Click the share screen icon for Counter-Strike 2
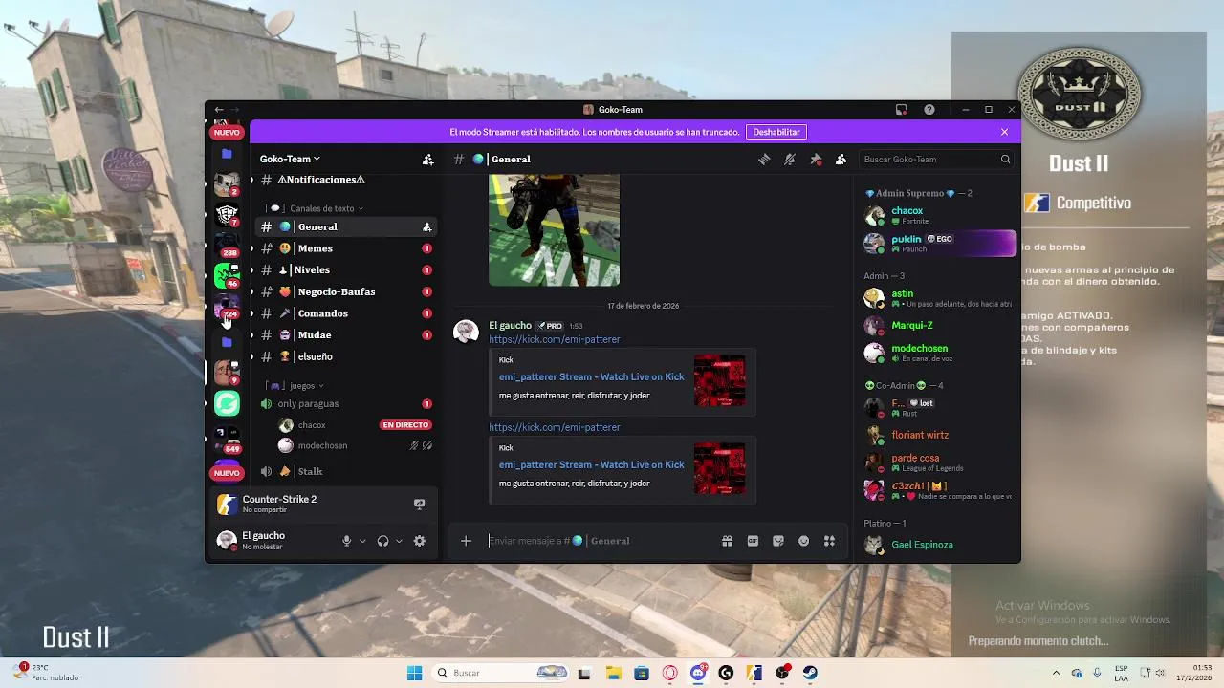 [x=419, y=504]
